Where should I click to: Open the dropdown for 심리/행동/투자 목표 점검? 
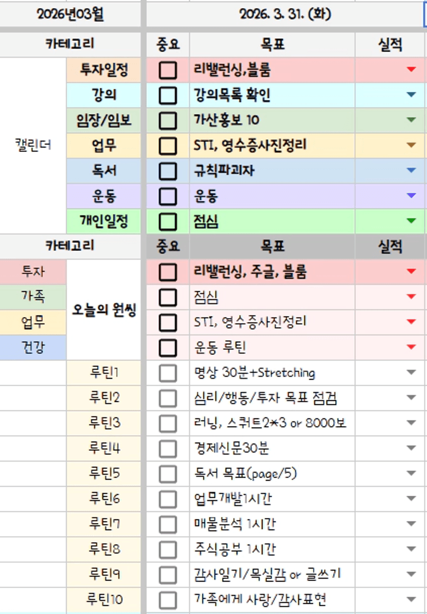tap(411, 397)
